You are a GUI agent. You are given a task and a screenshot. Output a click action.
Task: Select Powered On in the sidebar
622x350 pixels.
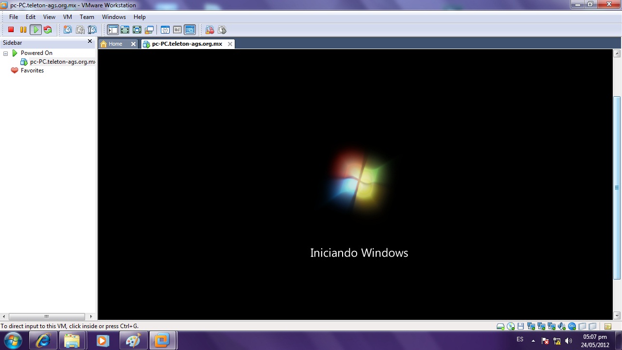pyautogui.click(x=36, y=53)
